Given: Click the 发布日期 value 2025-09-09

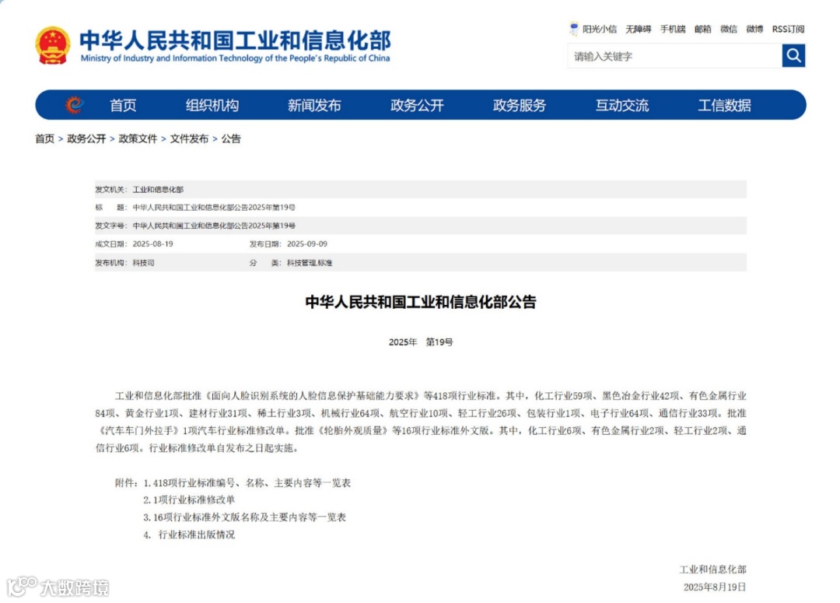Looking at the screenshot, I should pyautogui.click(x=307, y=244).
